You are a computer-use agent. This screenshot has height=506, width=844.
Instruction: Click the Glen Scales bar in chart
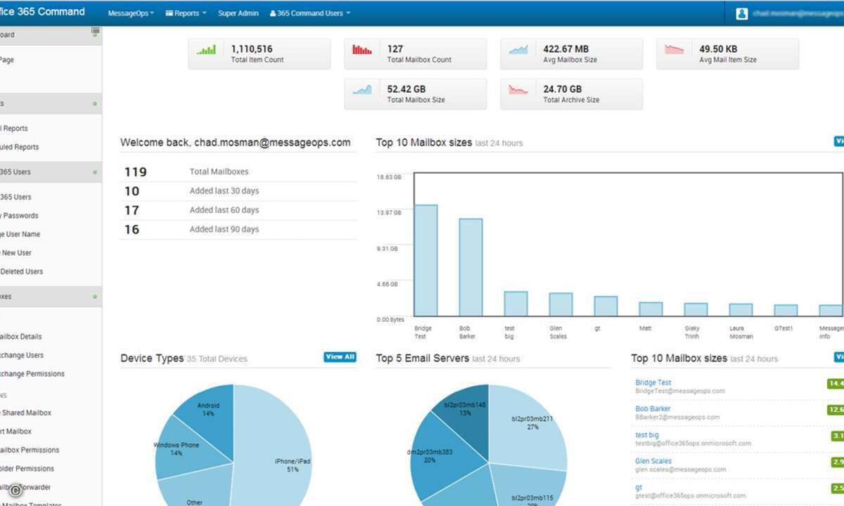(561, 305)
